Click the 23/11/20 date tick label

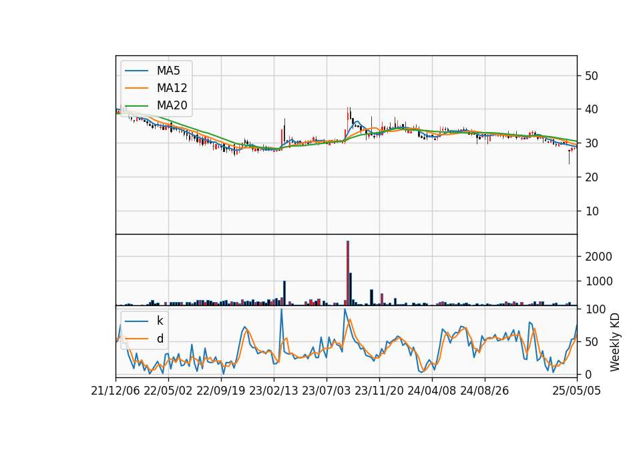379,391
